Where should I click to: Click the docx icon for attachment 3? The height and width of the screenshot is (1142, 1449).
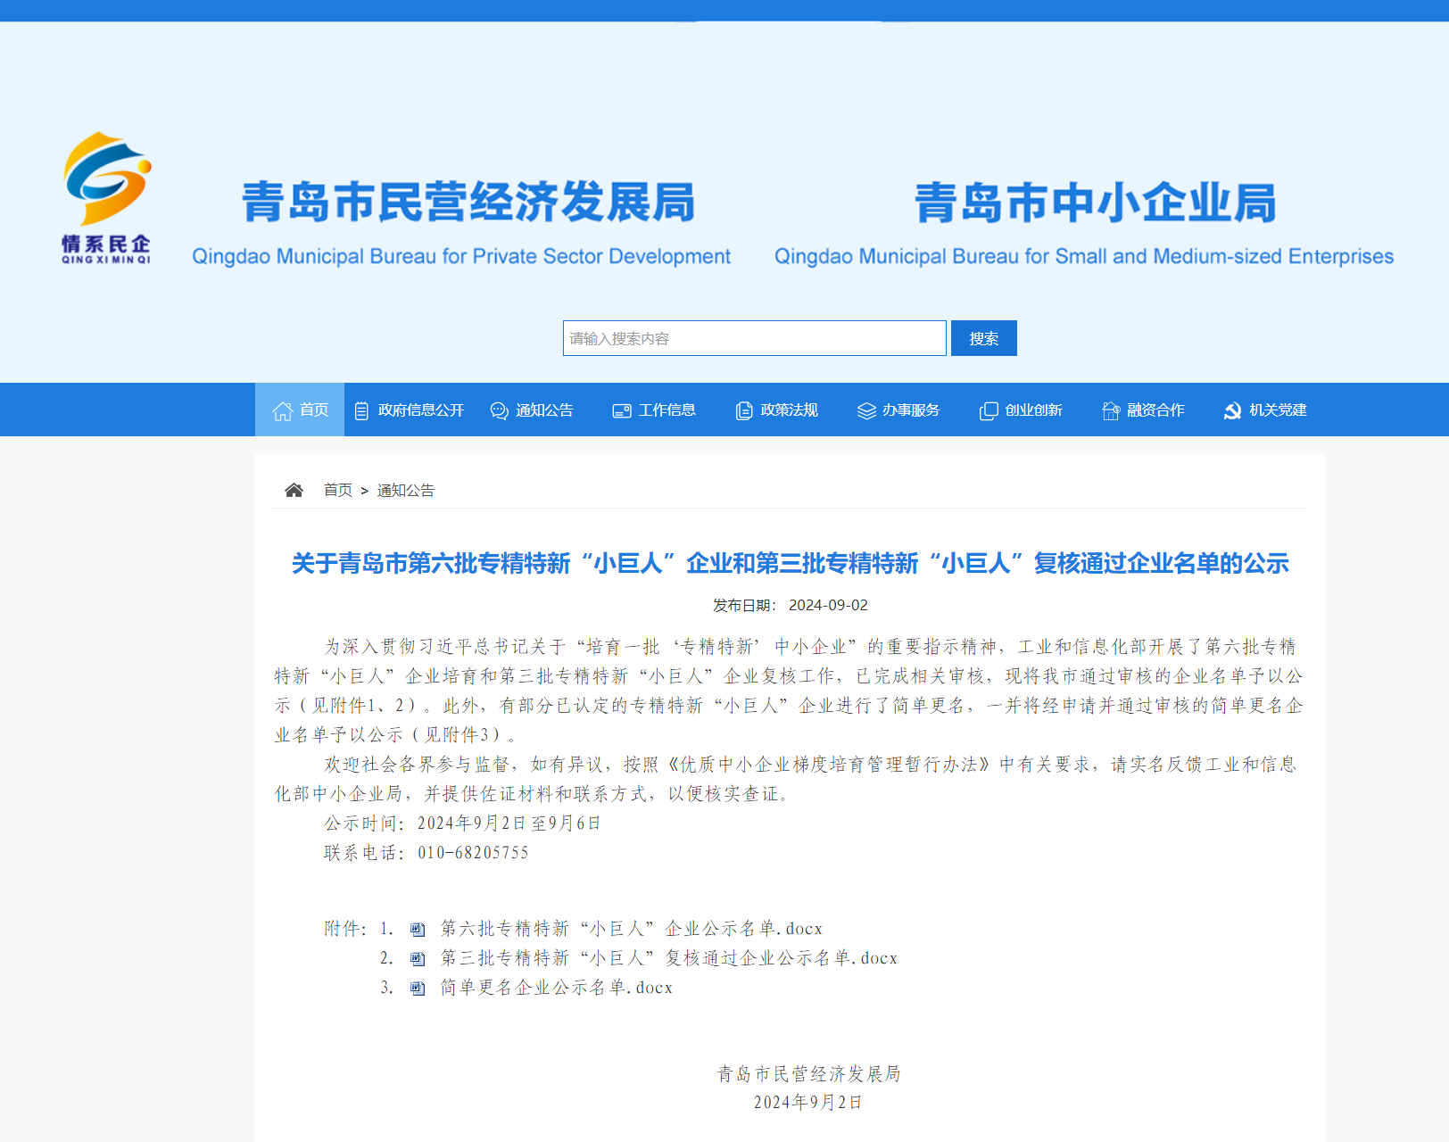click(418, 989)
